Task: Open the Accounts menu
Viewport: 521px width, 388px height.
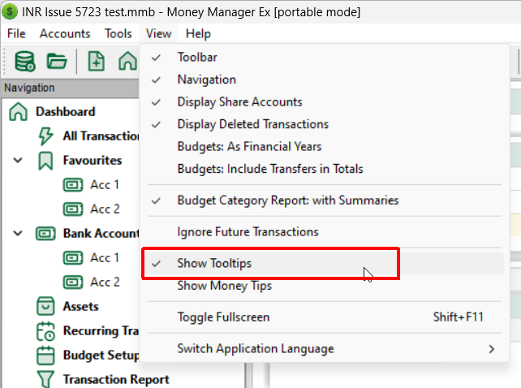Action: (x=65, y=33)
